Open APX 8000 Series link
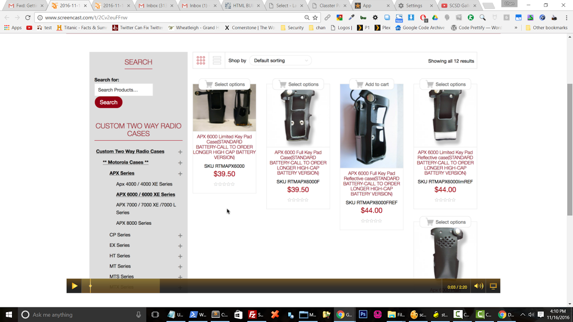 click(x=133, y=223)
